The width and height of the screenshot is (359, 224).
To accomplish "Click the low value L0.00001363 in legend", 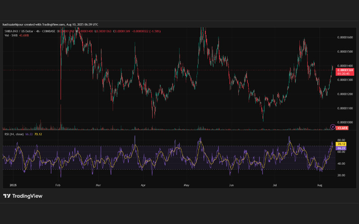I will 103,31.
